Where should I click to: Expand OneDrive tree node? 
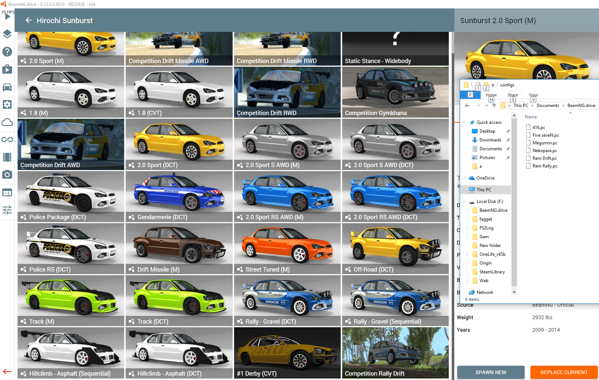coord(464,178)
